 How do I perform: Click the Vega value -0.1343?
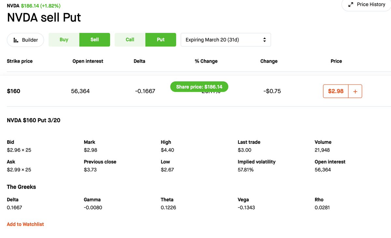point(246,207)
